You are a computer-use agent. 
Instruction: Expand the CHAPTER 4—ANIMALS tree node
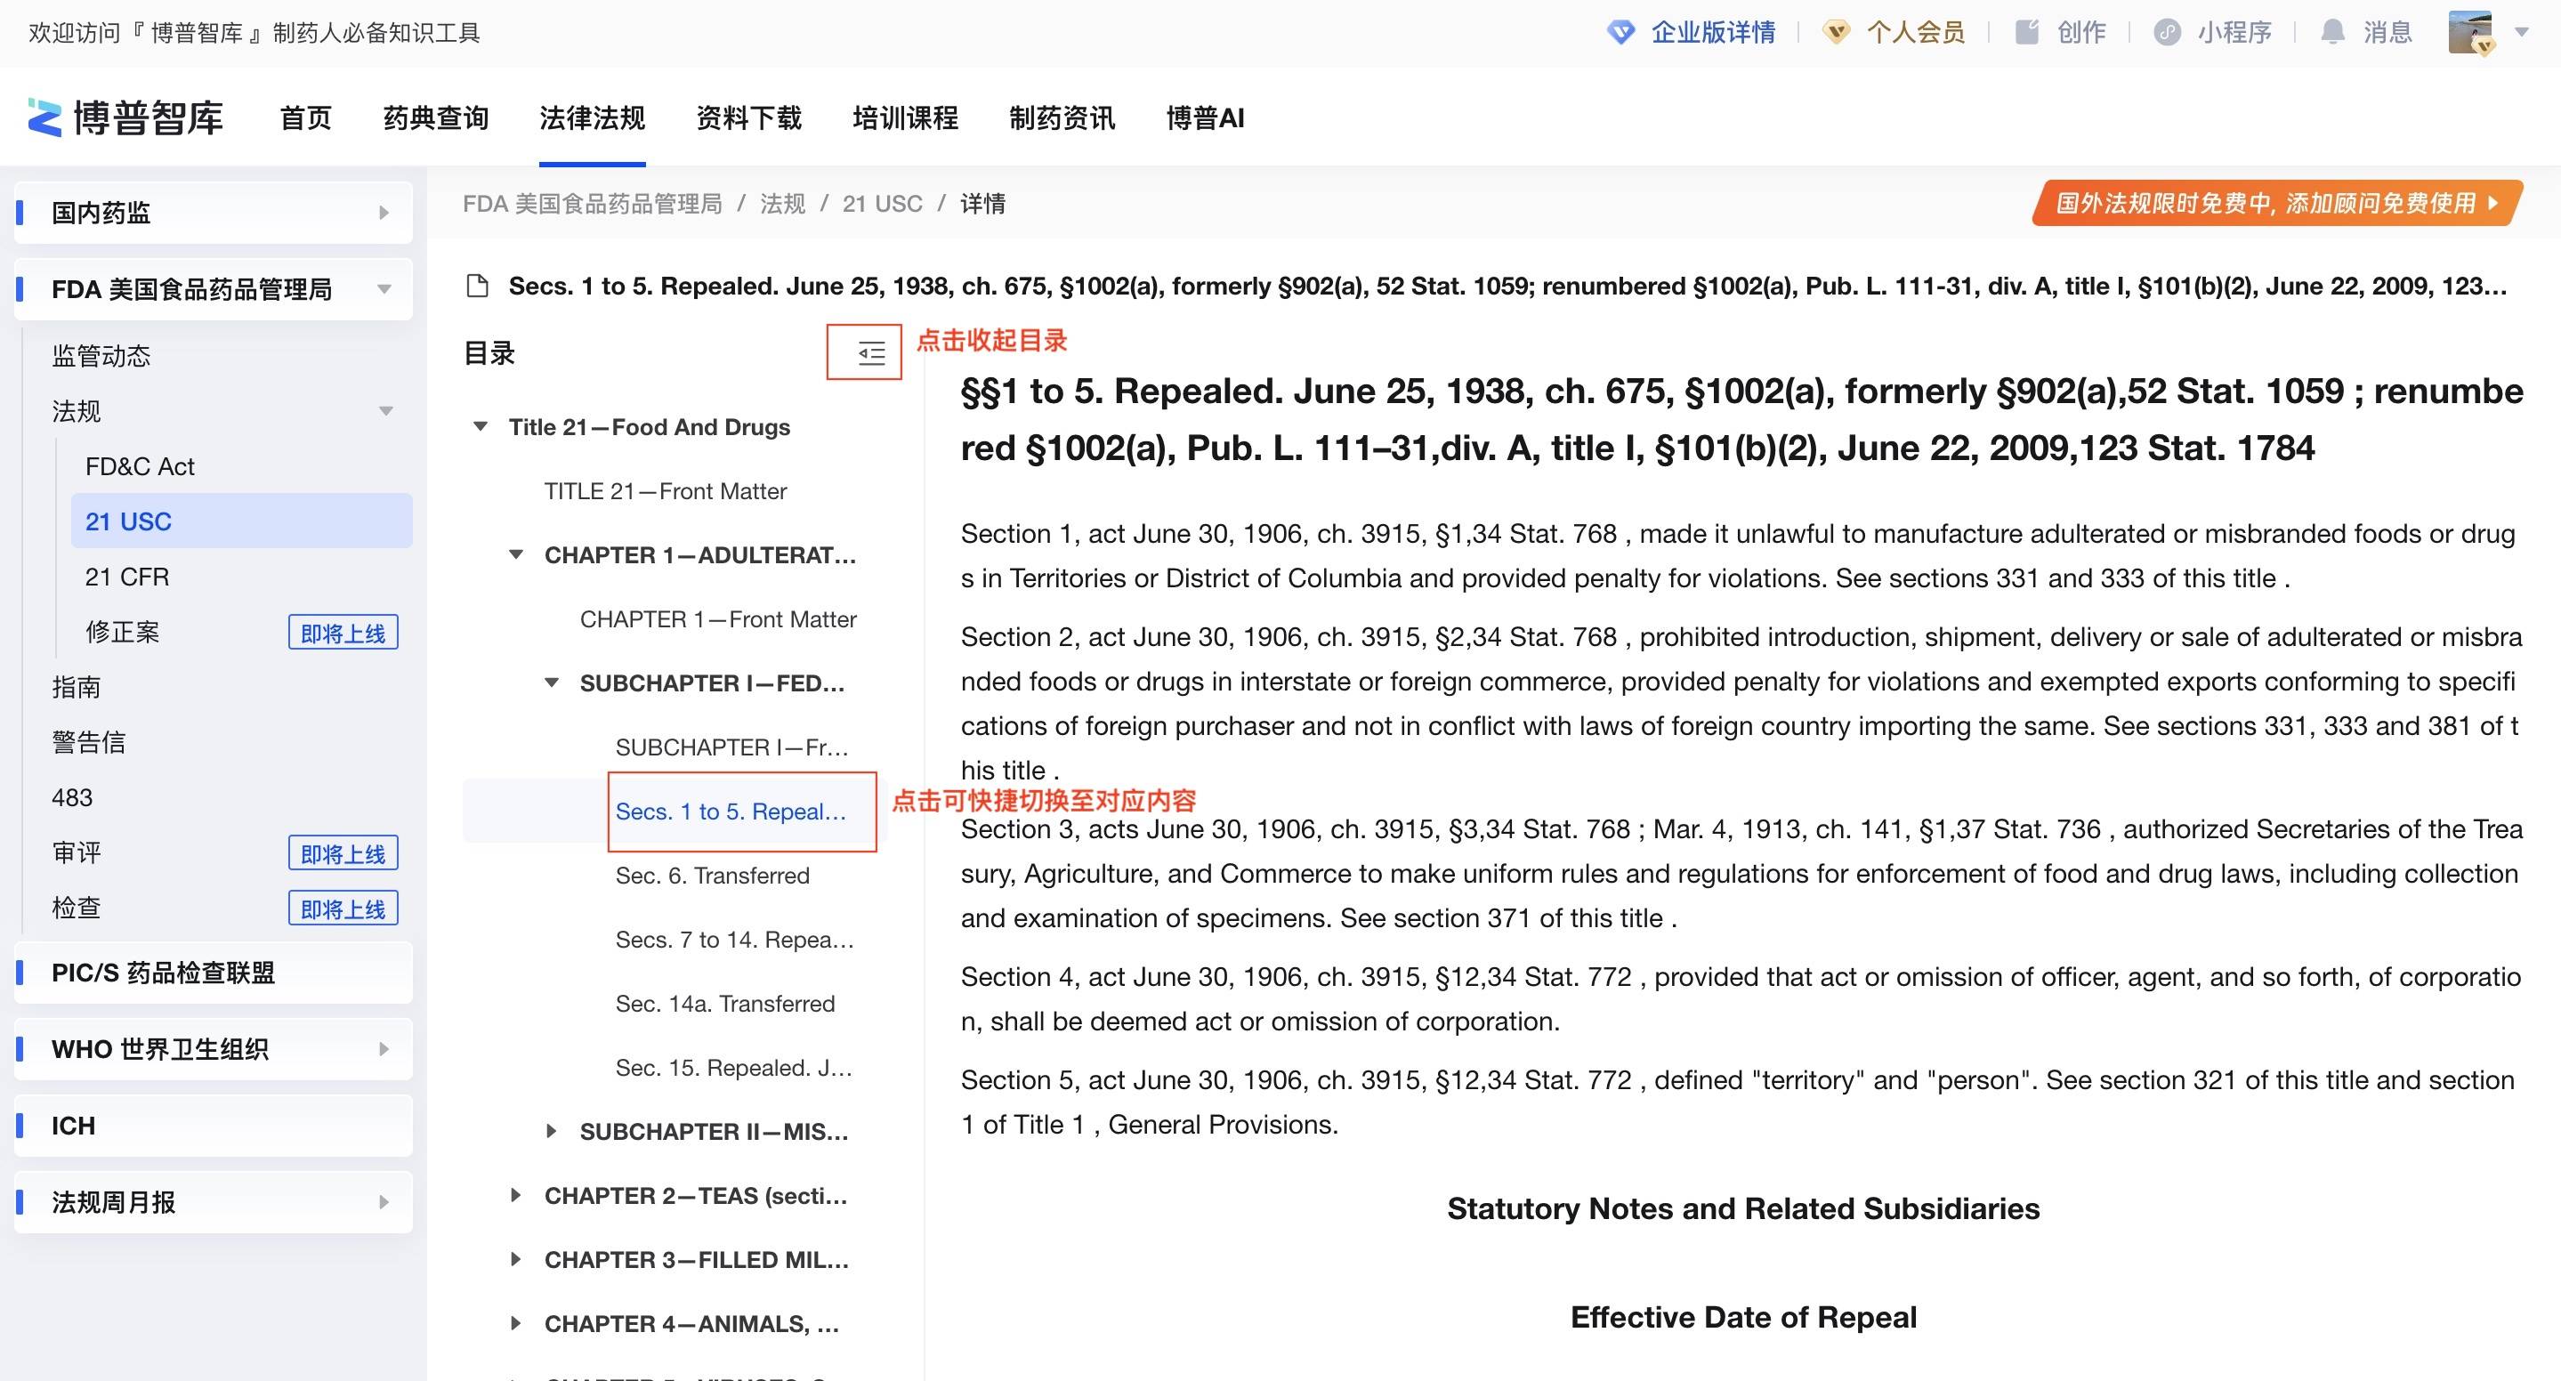pyautogui.click(x=516, y=1323)
